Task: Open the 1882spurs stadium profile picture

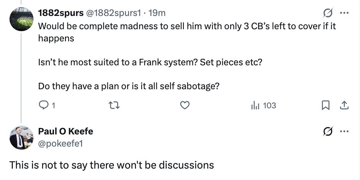Action: [x=21, y=19]
